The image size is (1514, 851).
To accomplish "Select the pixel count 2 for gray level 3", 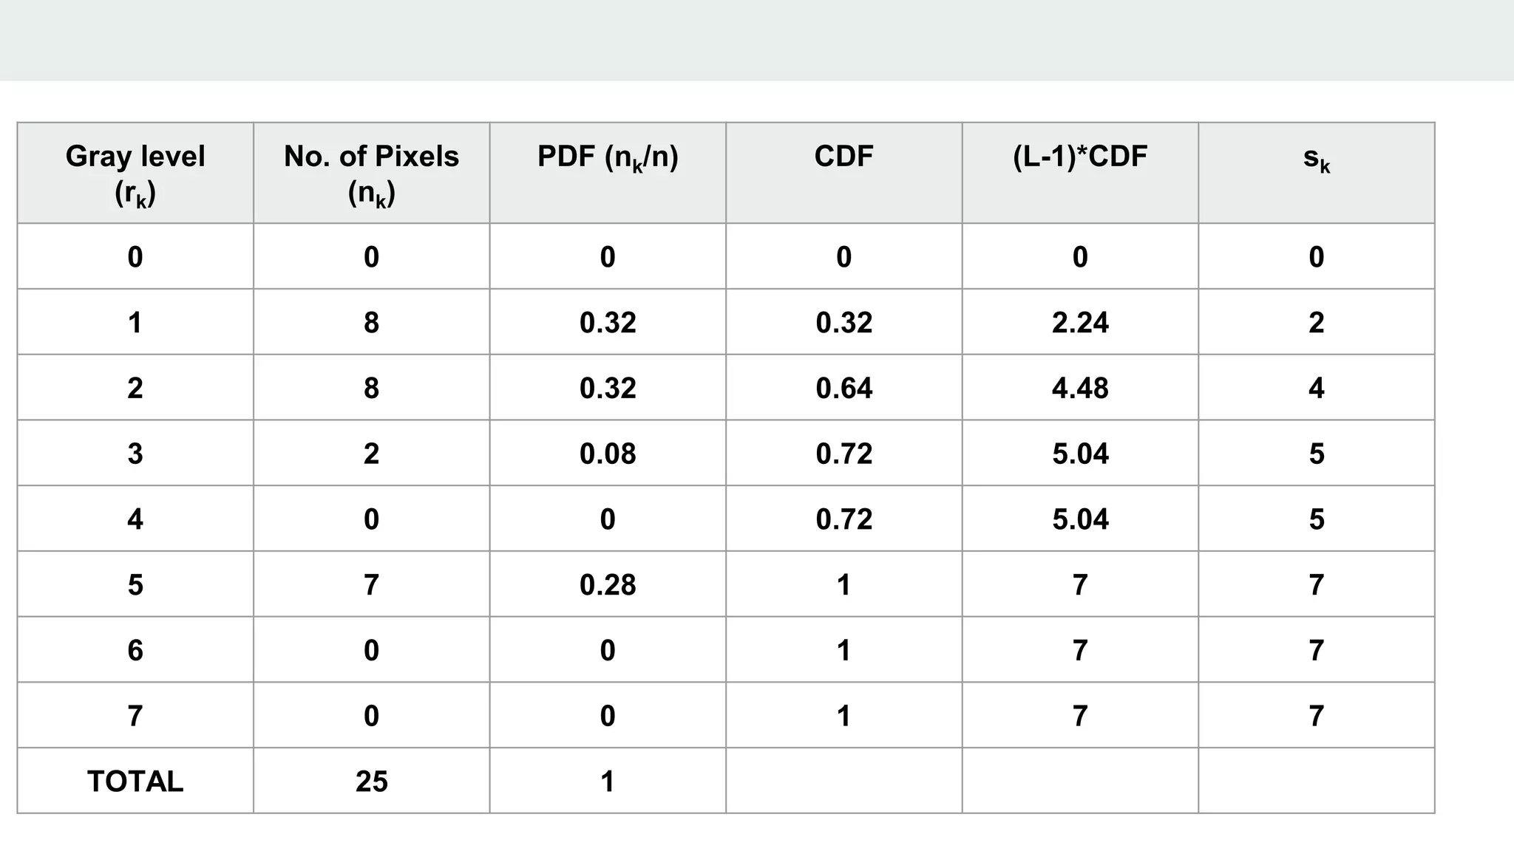I will pos(372,453).
